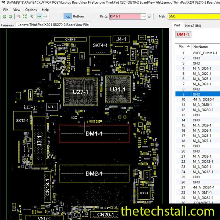Viewport: 220px width, 220px height.
Task: Click the DM2-1 memory slot on board
Action: pos(94,174)
